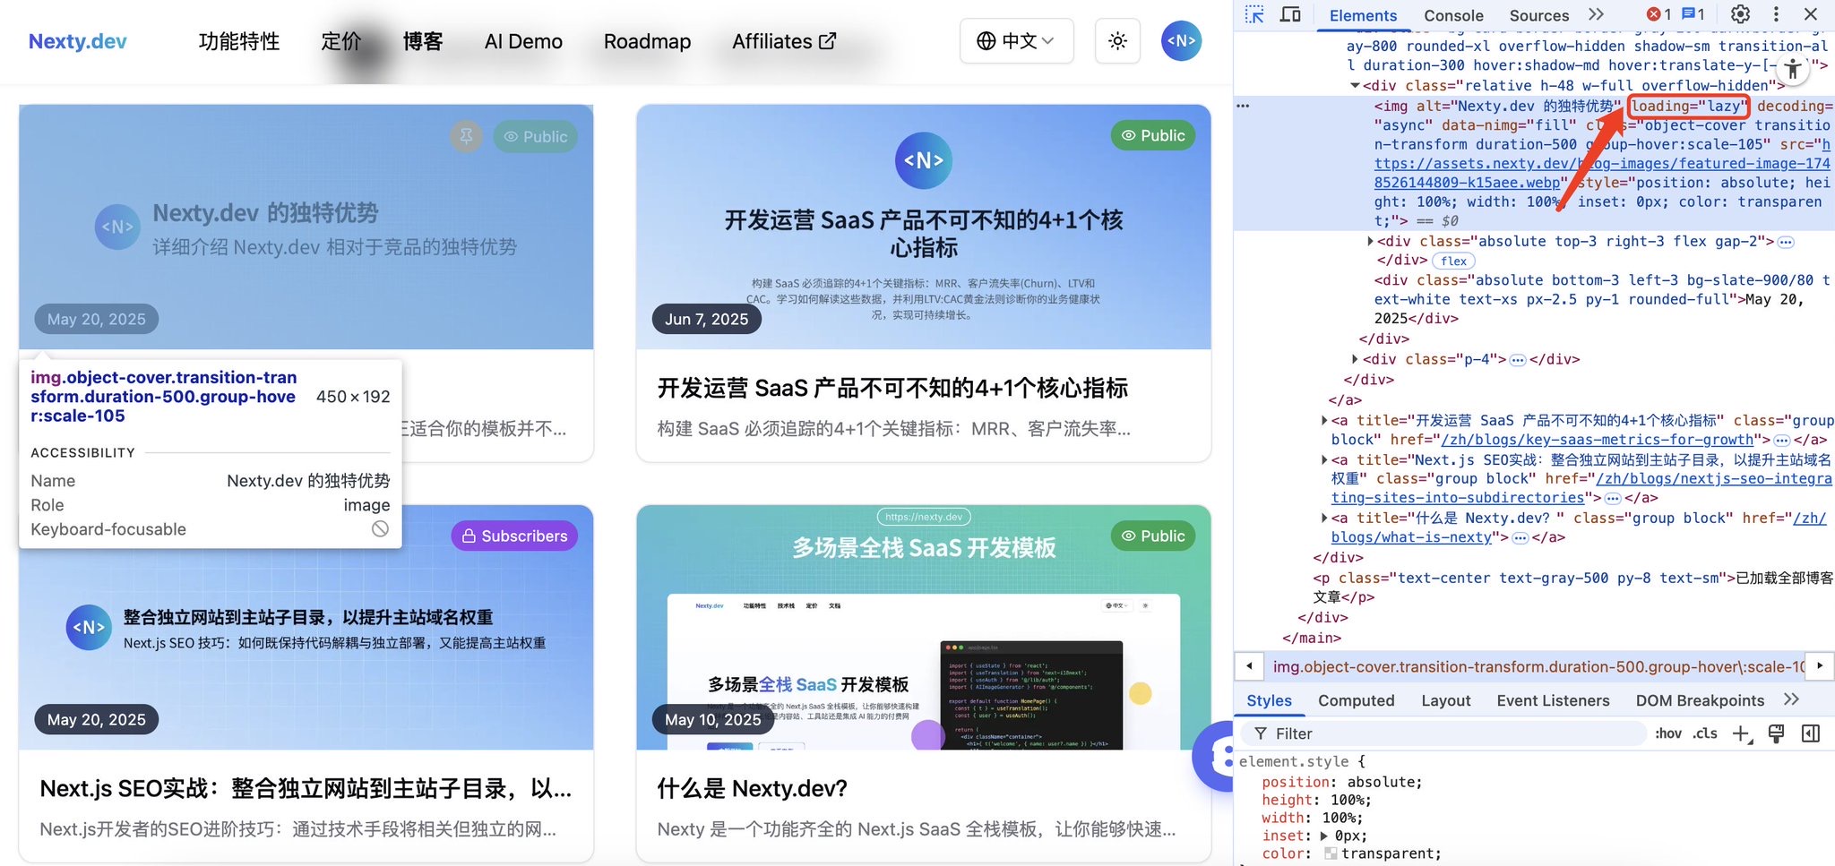This screenshot has width=1835, height=866.
Task: Toggle the .cls class editor button
Action: click(x=1705, y=733)
